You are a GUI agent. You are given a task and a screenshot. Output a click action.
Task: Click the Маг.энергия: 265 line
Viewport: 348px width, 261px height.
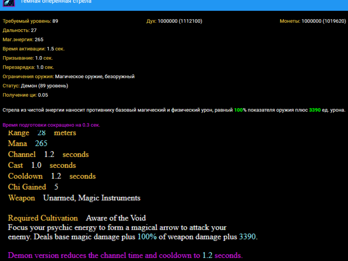click(x=23, y=40)
